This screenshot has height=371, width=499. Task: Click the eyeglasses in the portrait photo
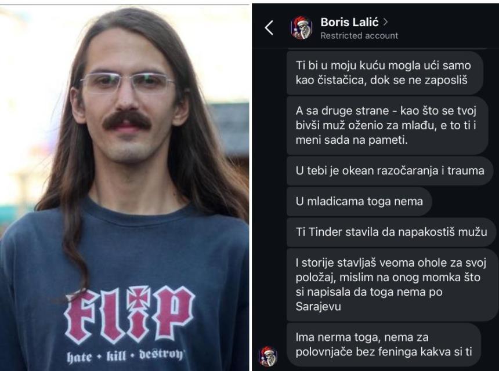tap(127, 82)
